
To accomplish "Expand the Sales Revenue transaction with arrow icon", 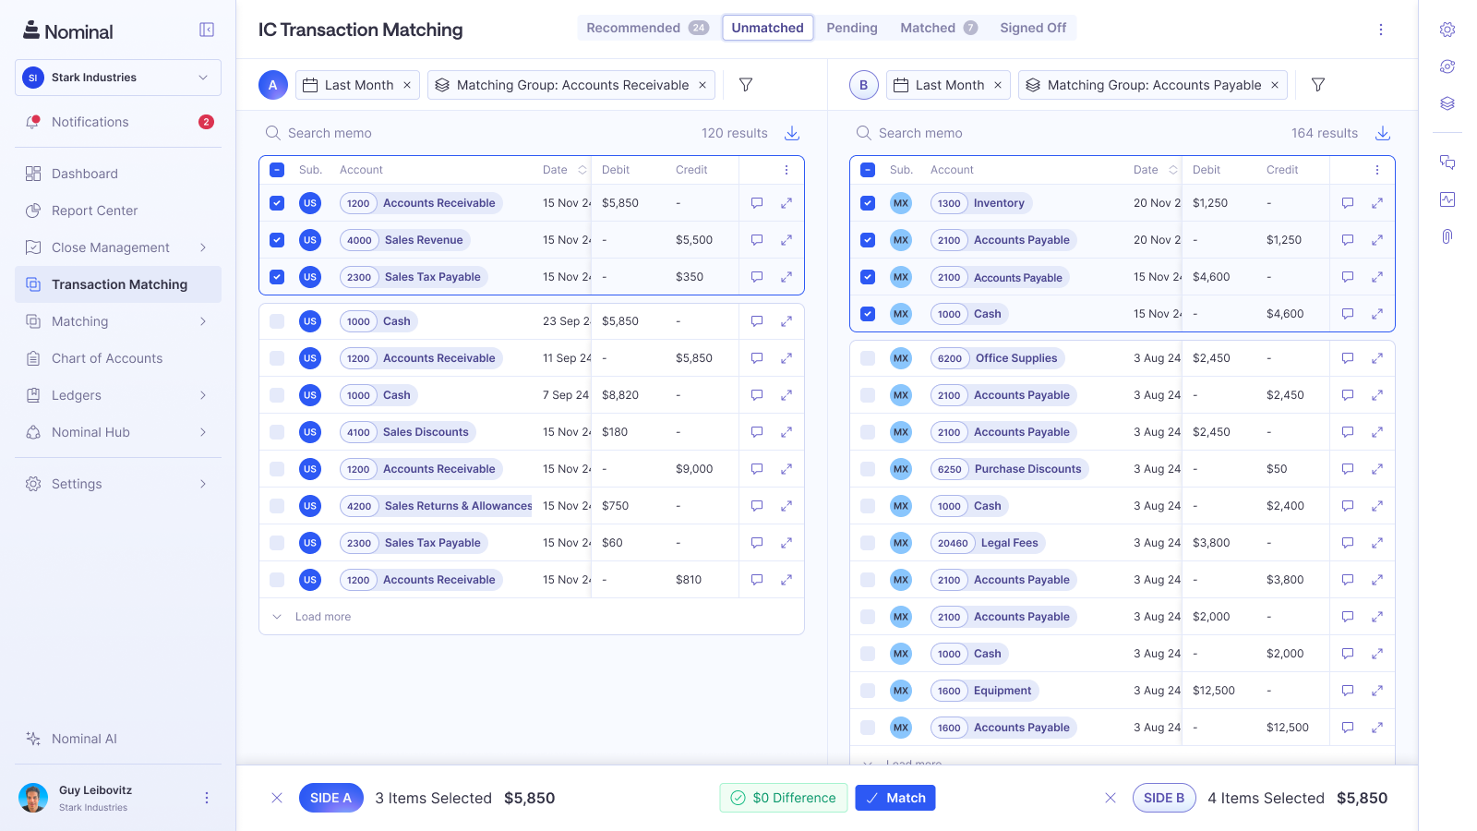I will (787, 240).
